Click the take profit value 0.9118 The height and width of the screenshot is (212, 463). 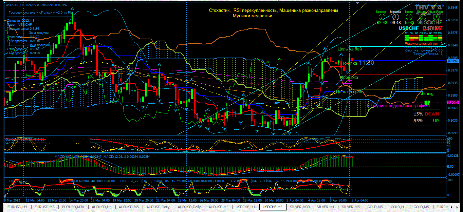click(35, 53)
